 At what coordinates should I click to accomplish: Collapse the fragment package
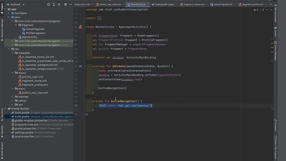pyautogui.click(x=16, y=25)
